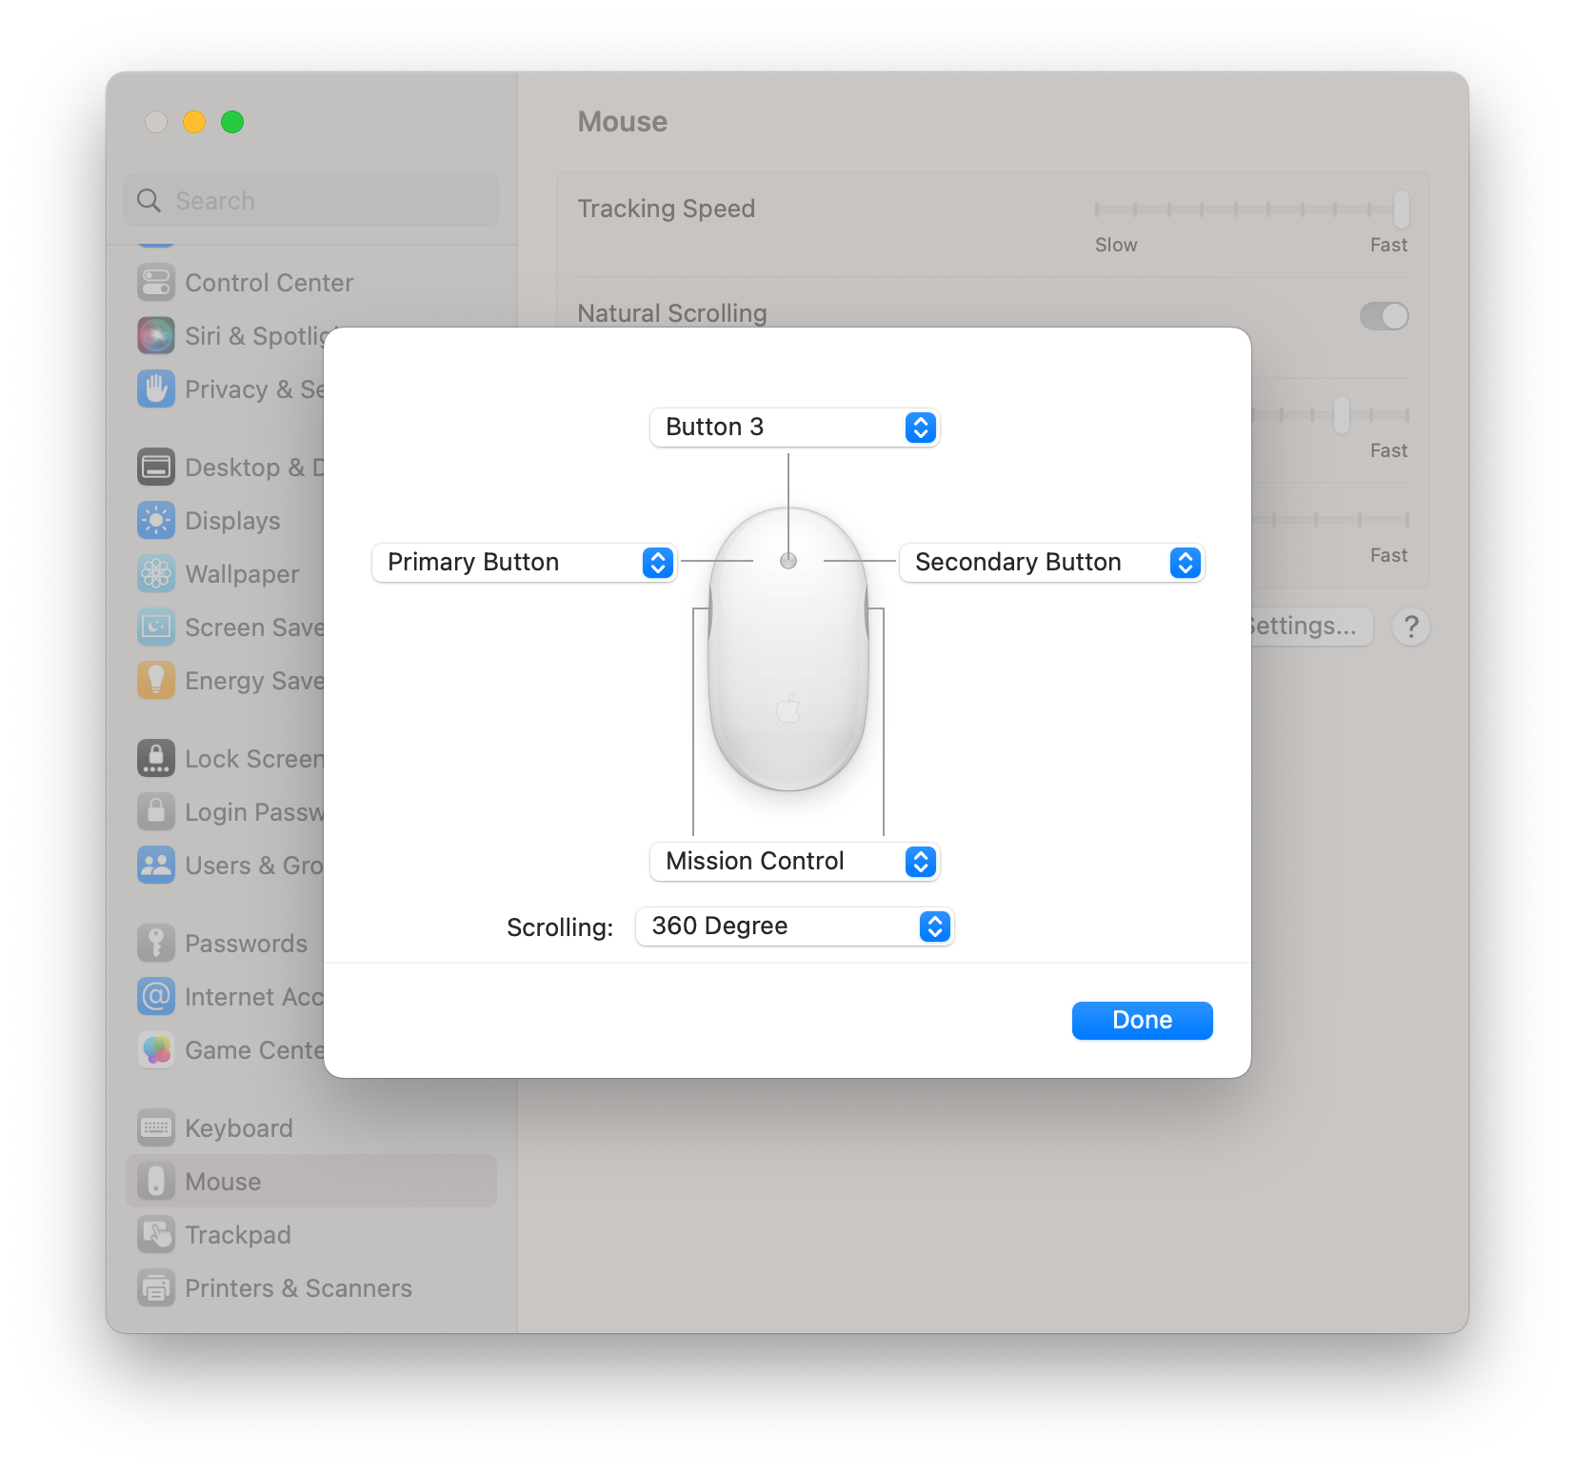Click the Search field in sidebar
Image resolution: width=1575 pixels, height=1474 pixels.
pyautogui.click(x=311, y=201)
